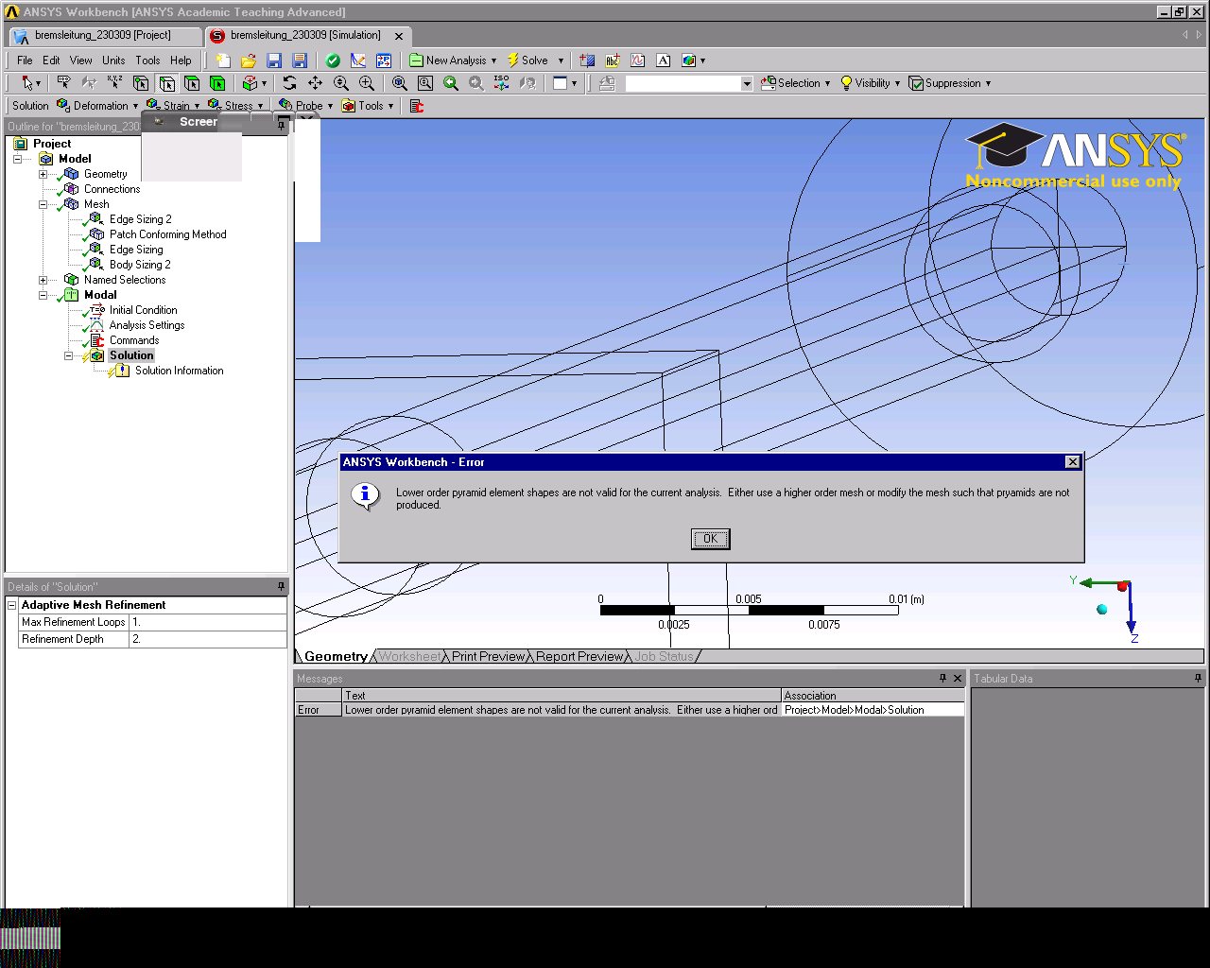1210x968 pixels.
Task: Select the Error row in Messages
Action: click(x=630, y=710)
